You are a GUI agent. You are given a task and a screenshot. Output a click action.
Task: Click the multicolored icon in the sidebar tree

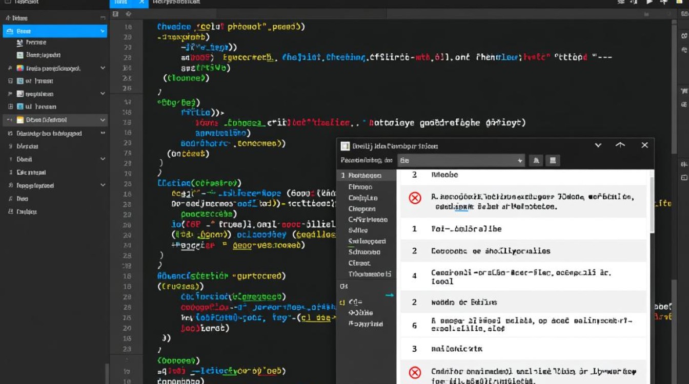(20, 68)
